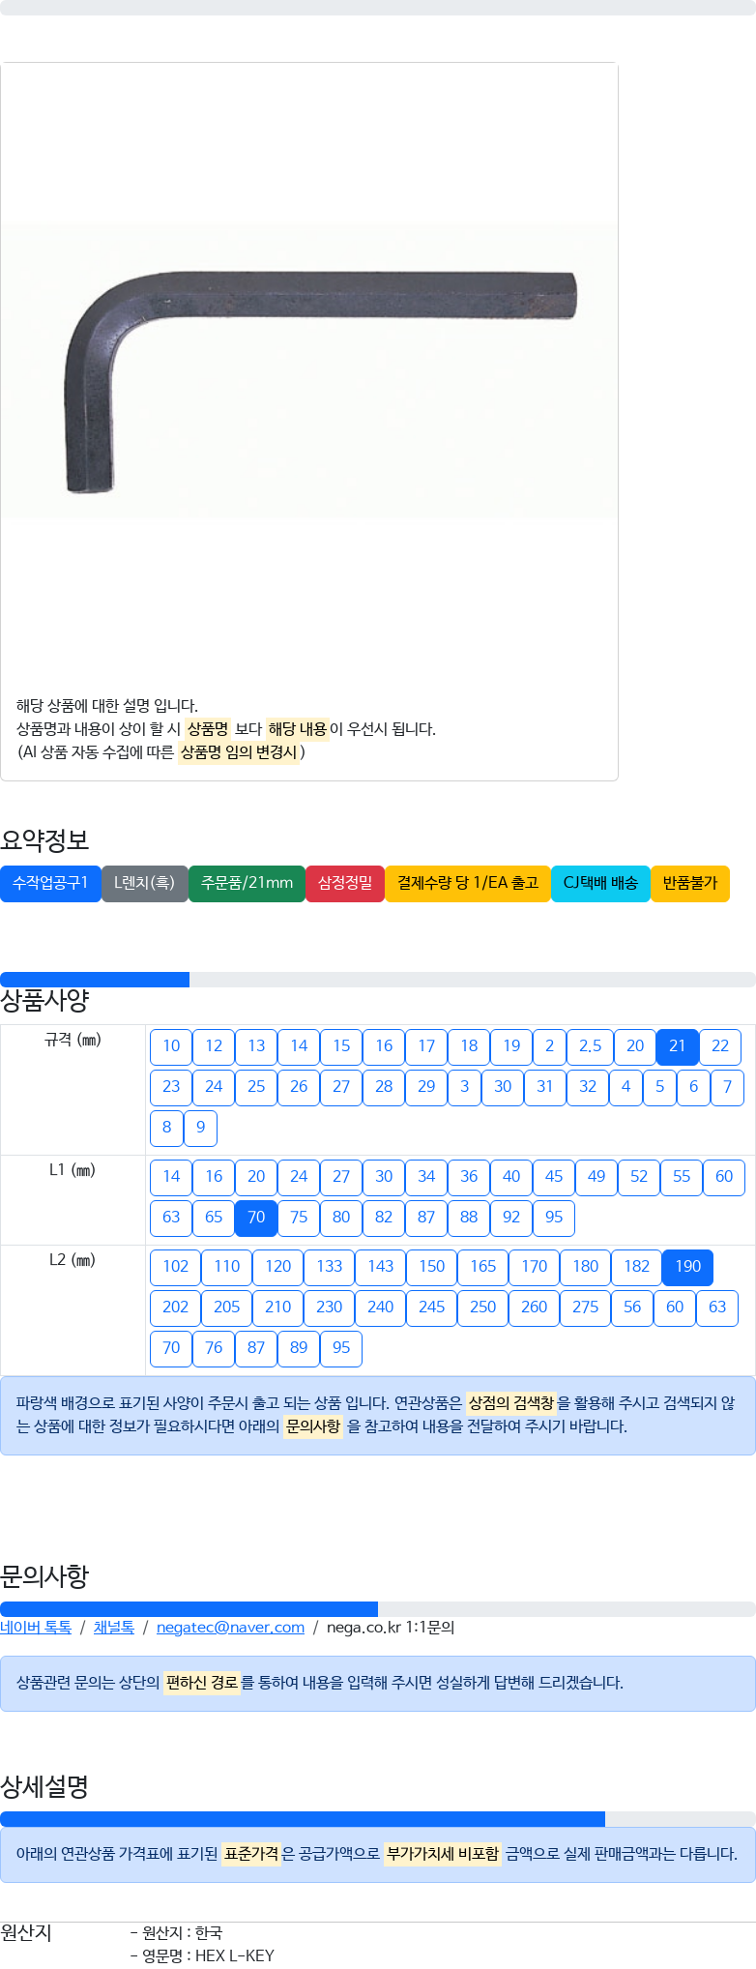Select L2 value 275 button
This screenshot has height=1969, width=756.
click(x=585, y=1308)
